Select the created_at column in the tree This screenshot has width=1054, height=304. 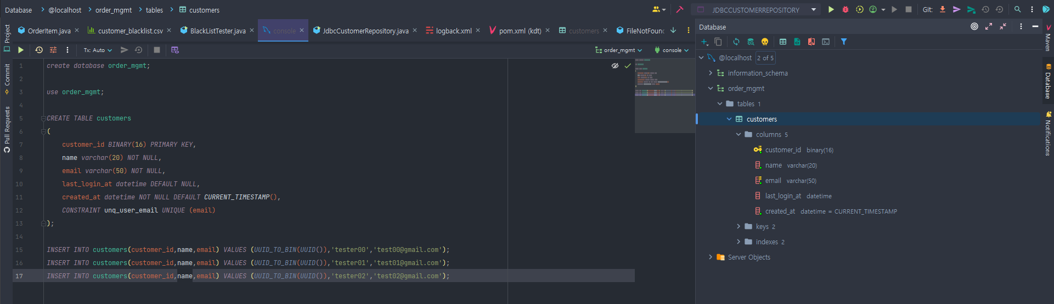click(x=780, y=211)
